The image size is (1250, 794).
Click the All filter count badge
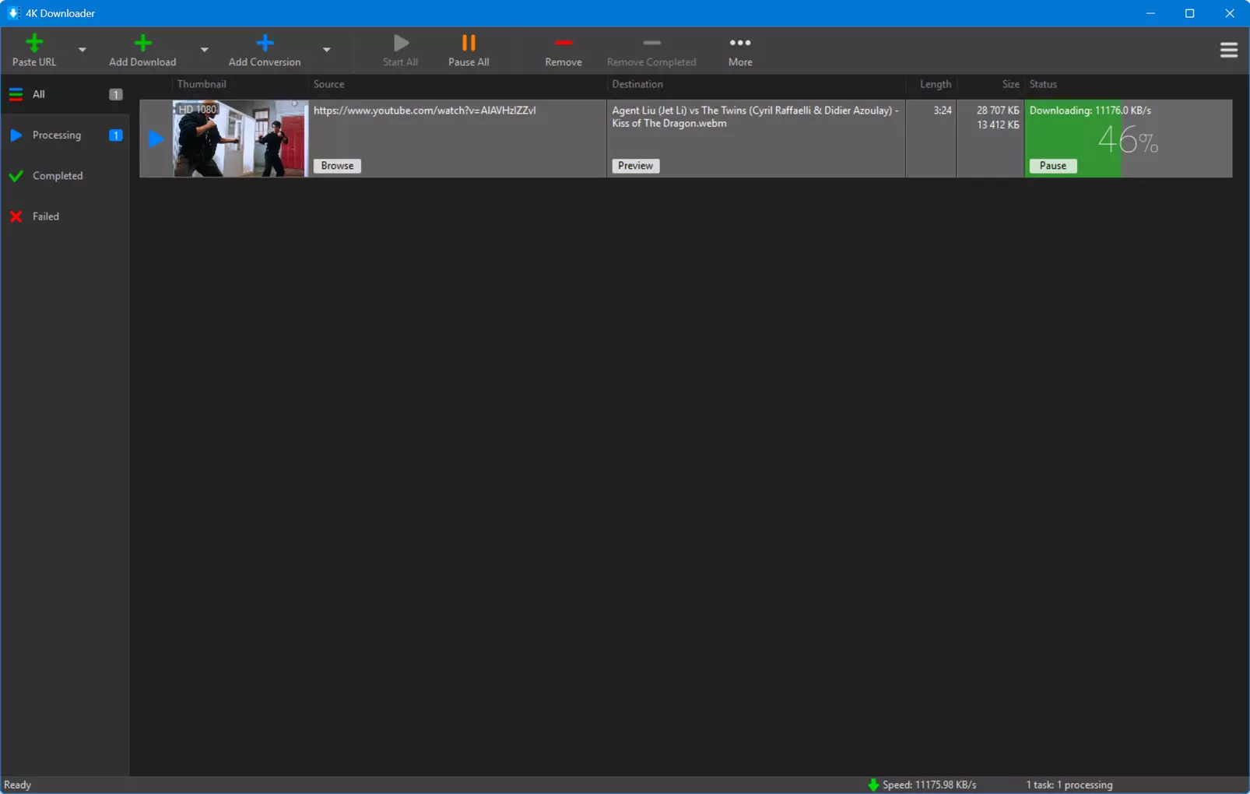click(x=116, y=94)
